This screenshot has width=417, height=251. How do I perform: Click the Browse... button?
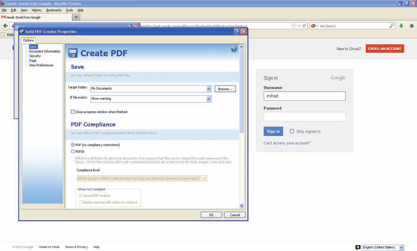coord(225,89)
